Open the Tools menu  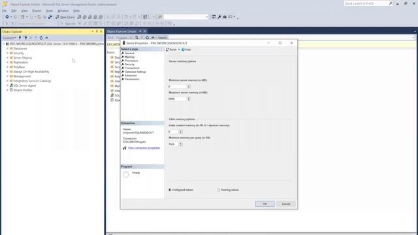coord(50,10)
